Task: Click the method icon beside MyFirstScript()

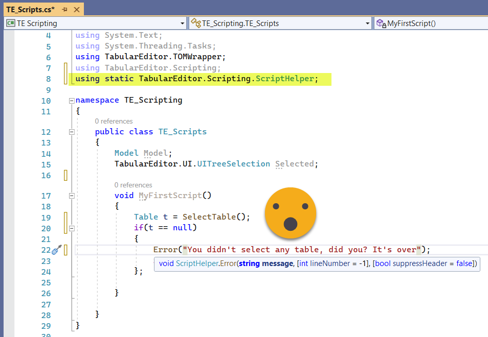Action: click(381, 23)
